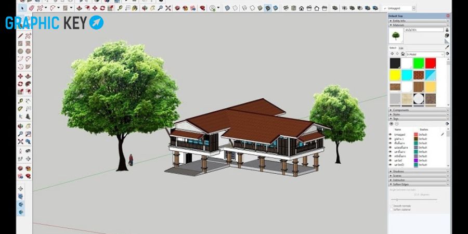Open the Extension Warehouse icon
468x234 pixels.
(x=202, y=8)
